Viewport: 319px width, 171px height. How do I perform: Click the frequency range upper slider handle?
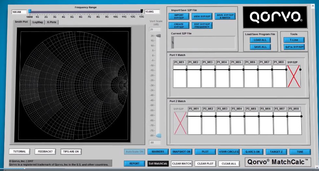(x=142, y=11)
